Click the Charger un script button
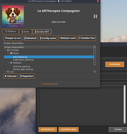127x134 pixels. click(13, 38)
